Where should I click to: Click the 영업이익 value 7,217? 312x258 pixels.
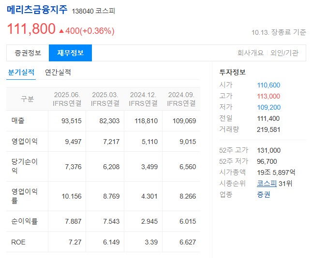click(111, 142)
